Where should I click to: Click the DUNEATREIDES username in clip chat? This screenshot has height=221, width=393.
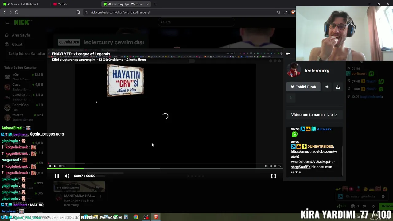320,146
